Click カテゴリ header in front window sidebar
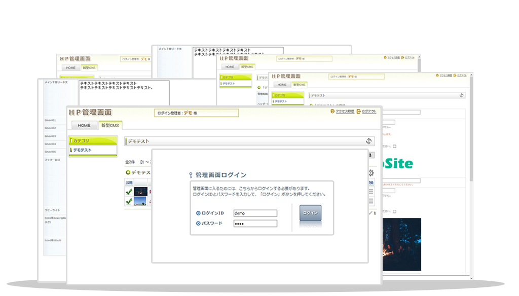519x296 pixels. (x=93, y=141)
